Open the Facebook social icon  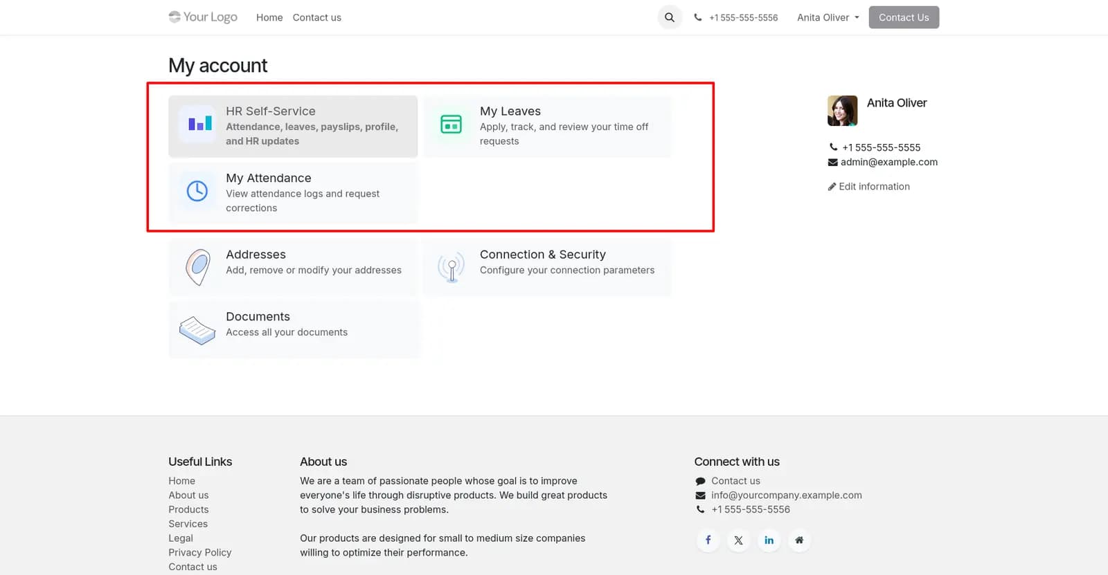tap(708, 540)
